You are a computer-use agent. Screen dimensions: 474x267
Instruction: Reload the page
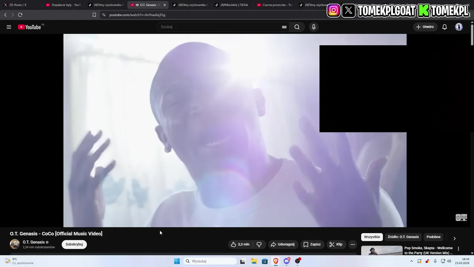tap(20, 15)
